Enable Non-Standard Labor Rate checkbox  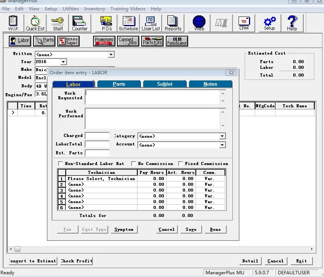point(60,164)
